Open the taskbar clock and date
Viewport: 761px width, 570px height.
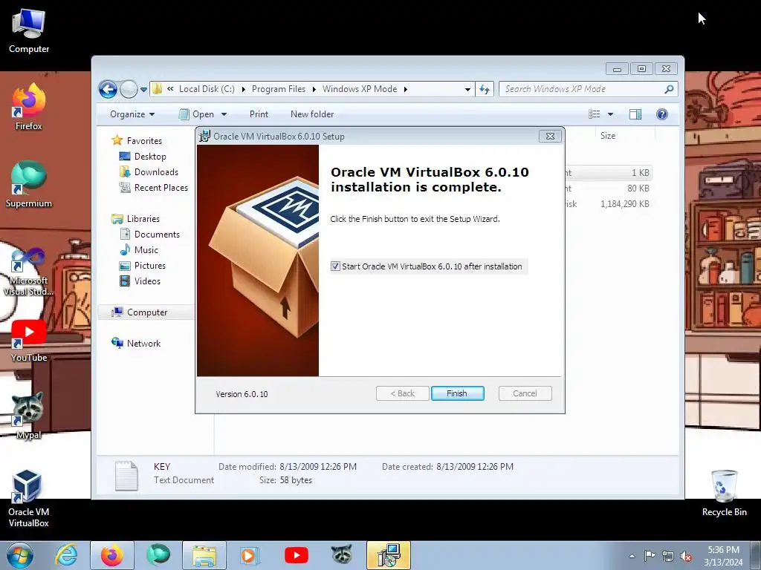tap(723, 556)
